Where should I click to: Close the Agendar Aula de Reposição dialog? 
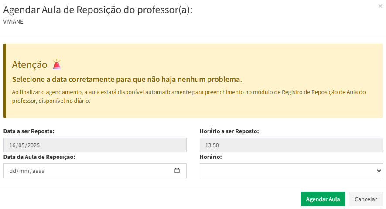pyautogui.click(x=380, y=6)
